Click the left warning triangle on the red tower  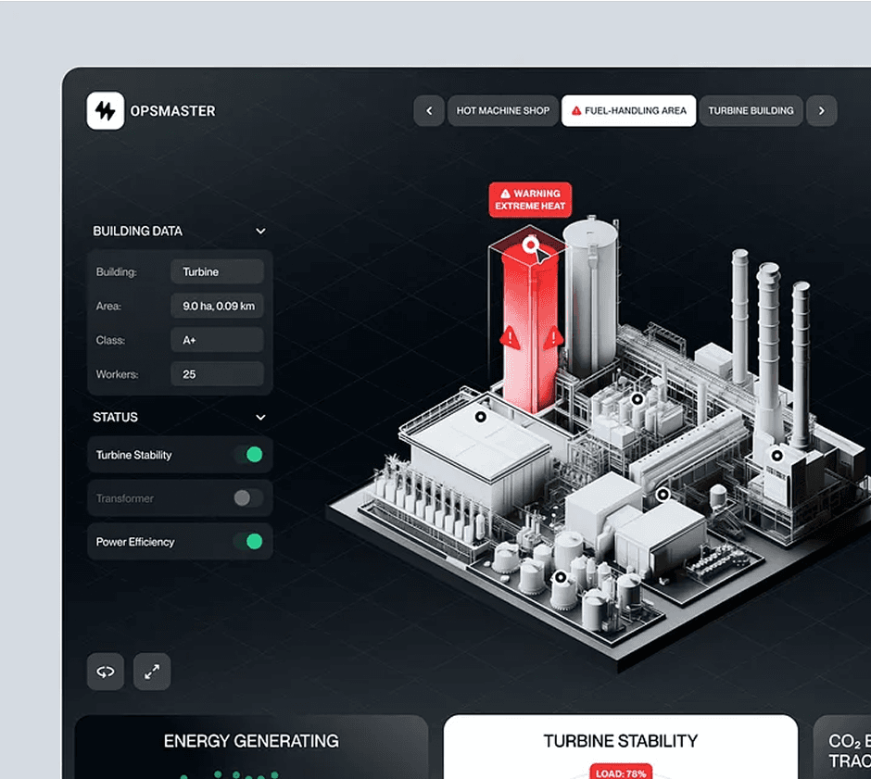pos(510,337)
